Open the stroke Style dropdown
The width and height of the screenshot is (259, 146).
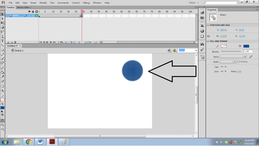[x=233, y=57]
